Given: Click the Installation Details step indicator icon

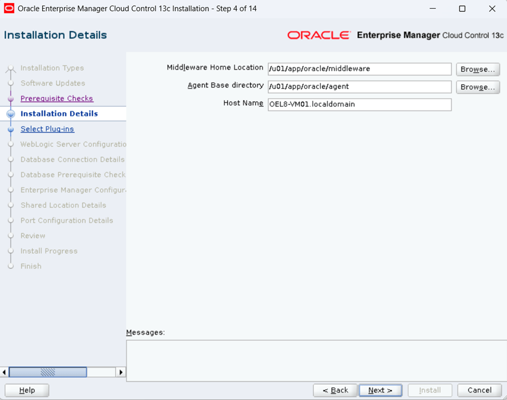Looking at the screenshot, I should point(10,114).
